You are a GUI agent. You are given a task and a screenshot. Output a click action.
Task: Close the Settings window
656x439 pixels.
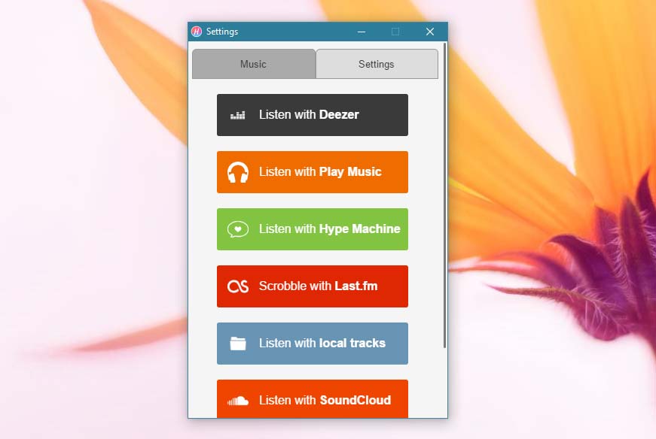(x=430, y=32)
